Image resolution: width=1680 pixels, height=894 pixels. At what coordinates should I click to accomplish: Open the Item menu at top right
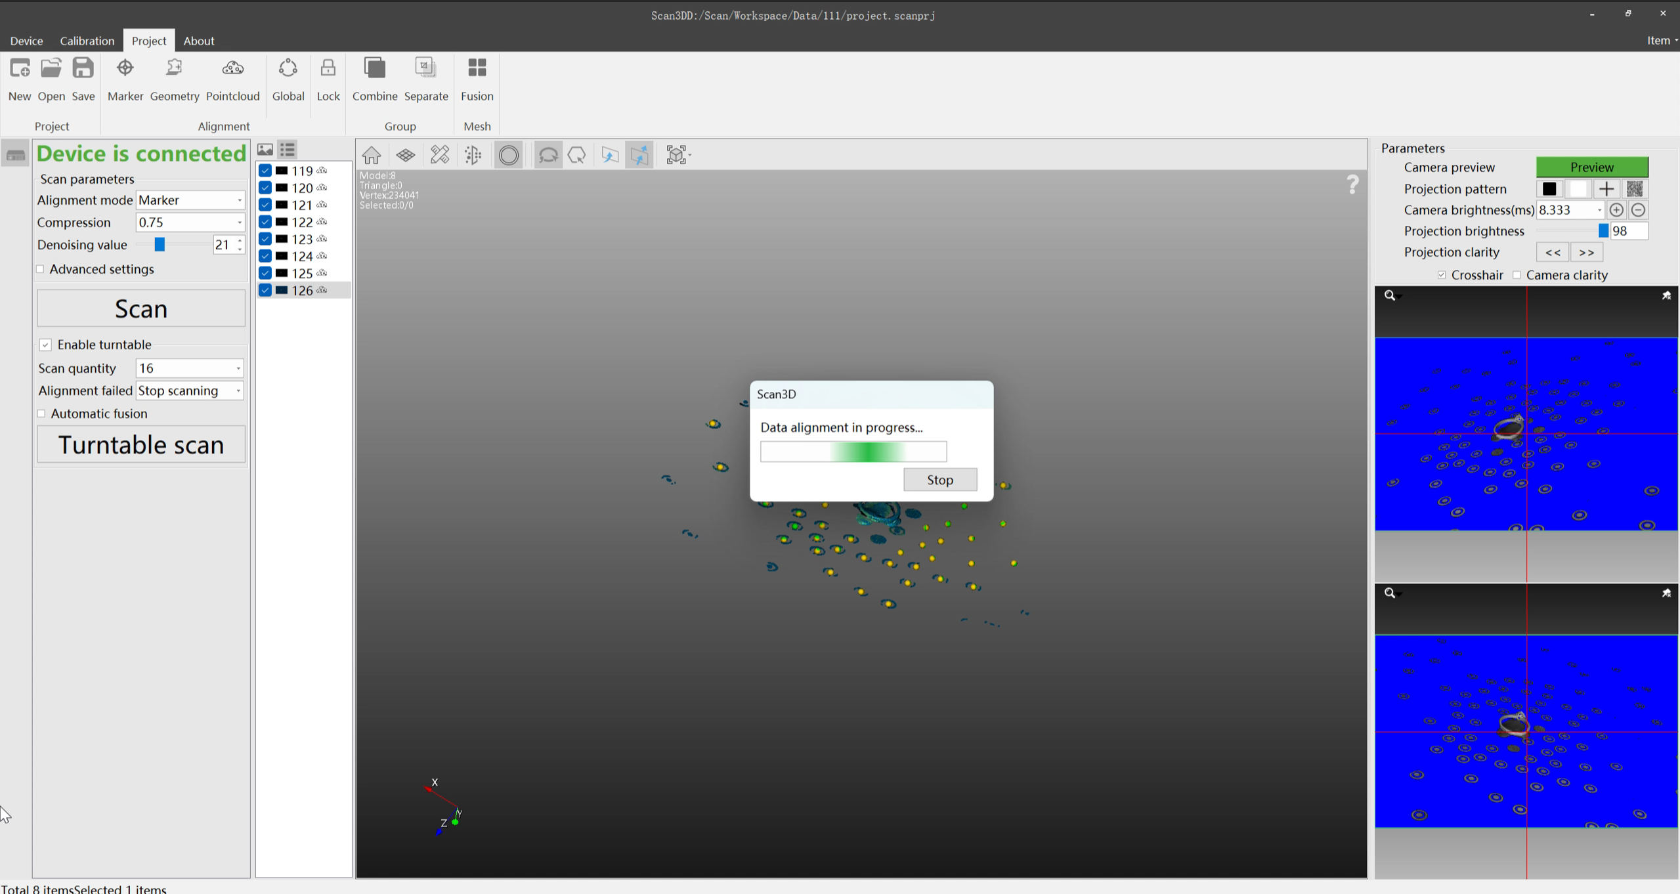(1662, 41)
